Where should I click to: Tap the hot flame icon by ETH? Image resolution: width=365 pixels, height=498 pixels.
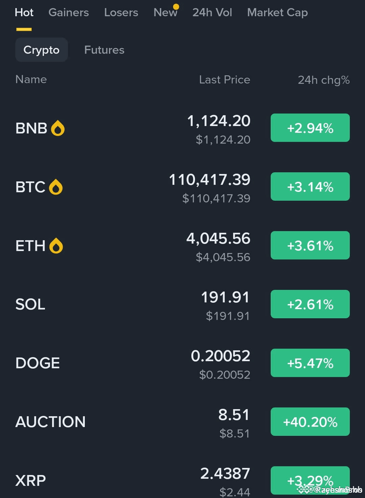[x=56, y=246]
